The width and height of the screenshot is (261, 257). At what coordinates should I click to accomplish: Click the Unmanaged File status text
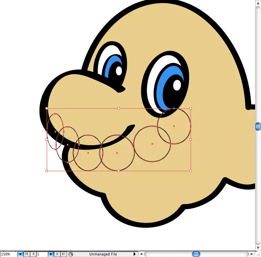103,254
